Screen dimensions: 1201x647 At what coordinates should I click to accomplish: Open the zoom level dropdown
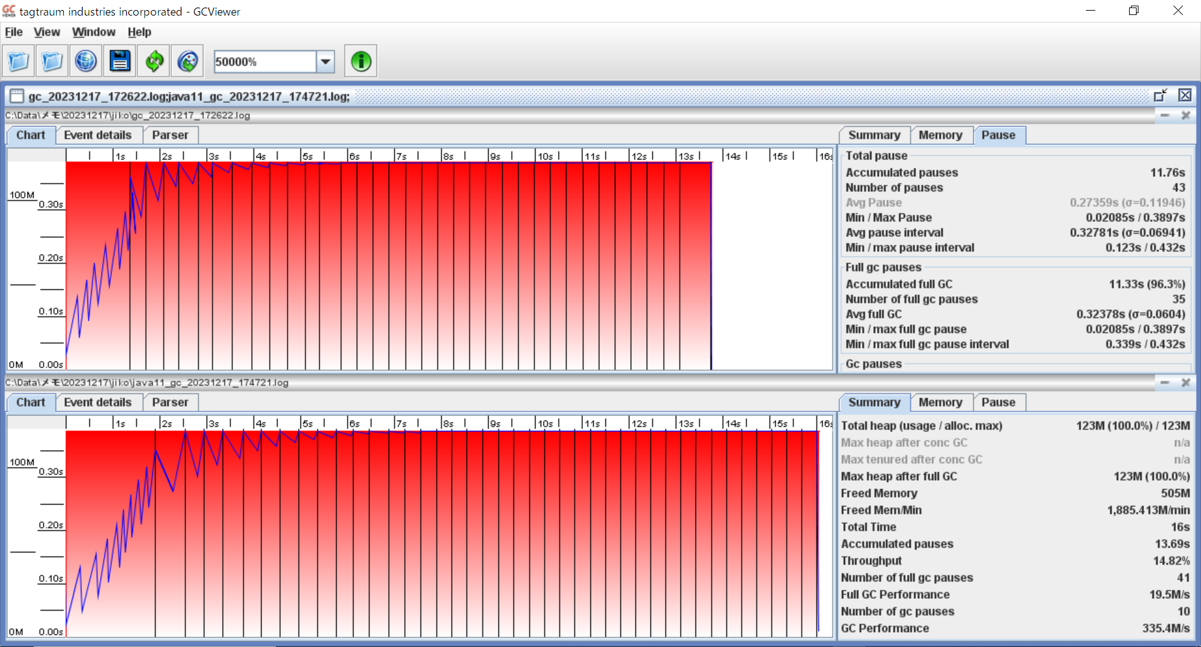(325, 61)
